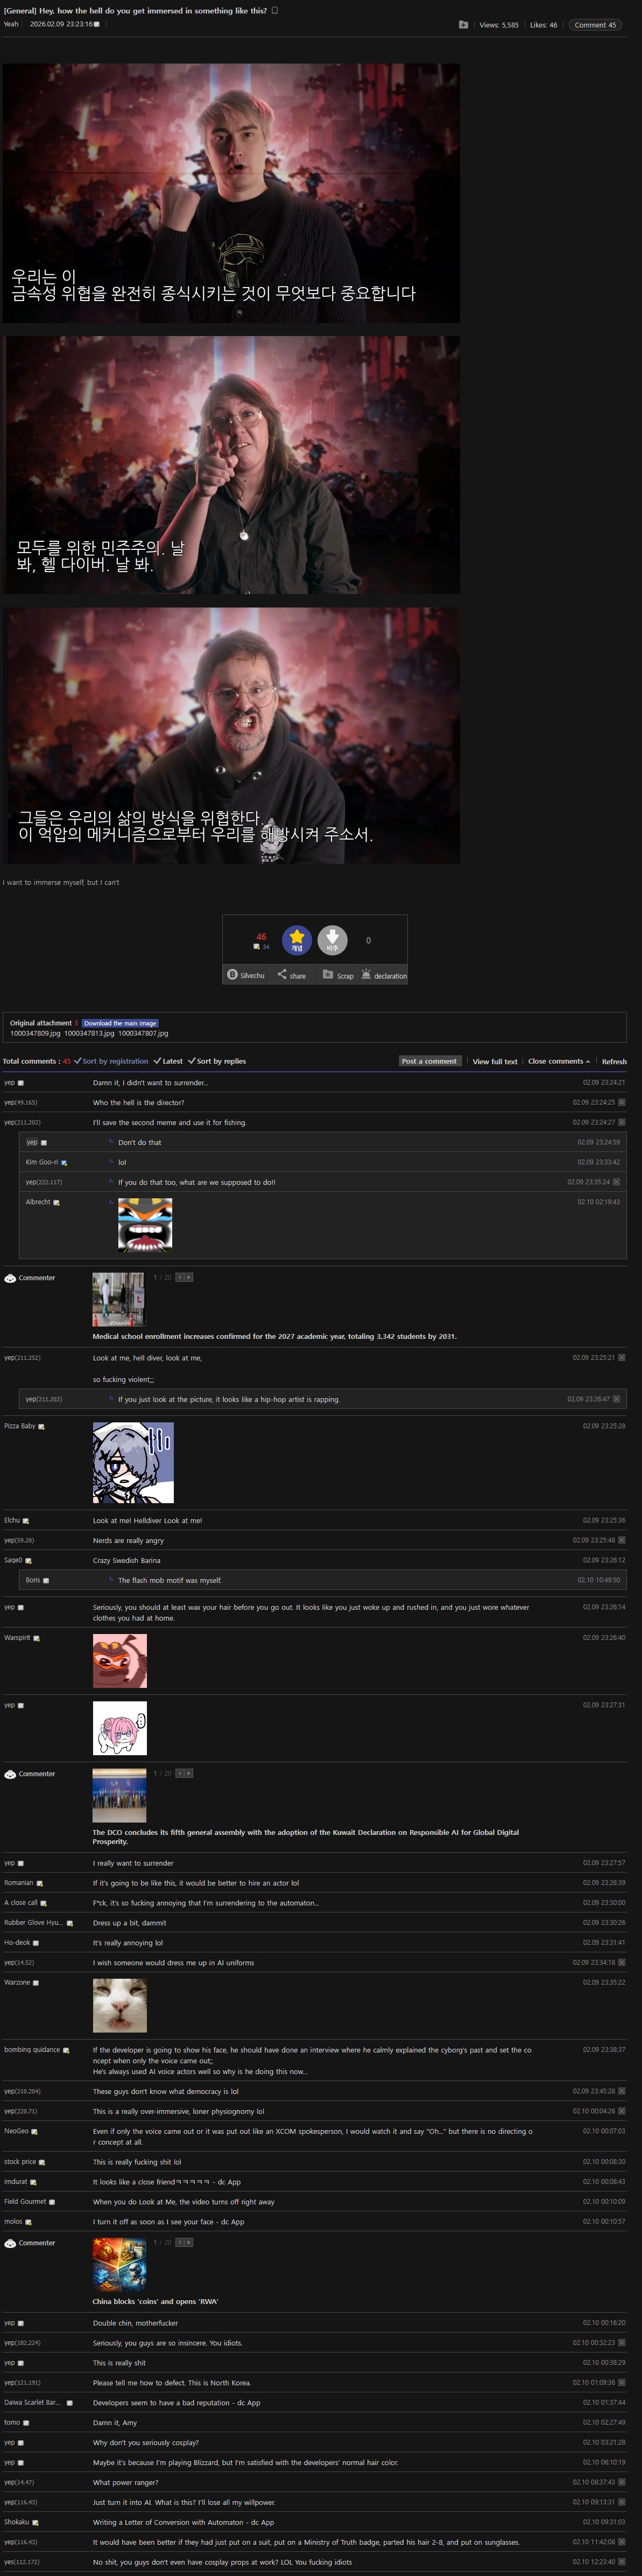Click the share icon
642x2576 pixels.
click(281, 974)
